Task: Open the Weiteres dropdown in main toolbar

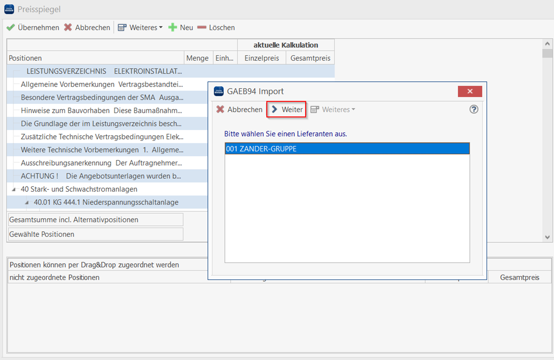Action: point(141,28)
